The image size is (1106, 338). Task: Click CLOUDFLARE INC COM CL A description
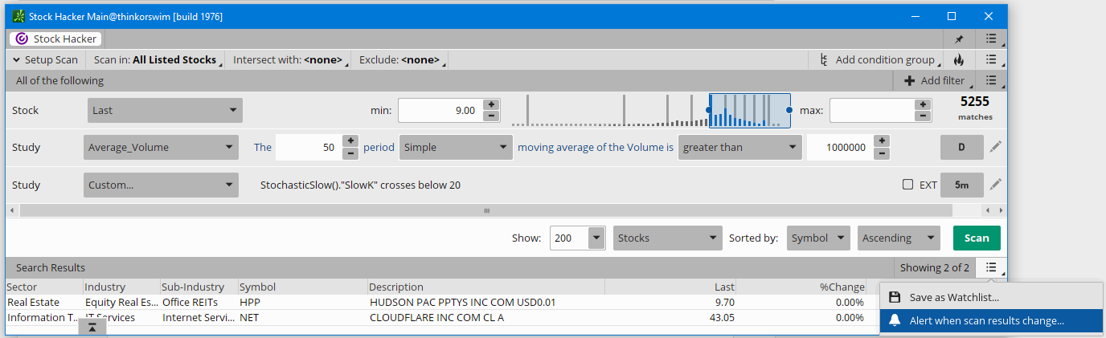[437, 317]
